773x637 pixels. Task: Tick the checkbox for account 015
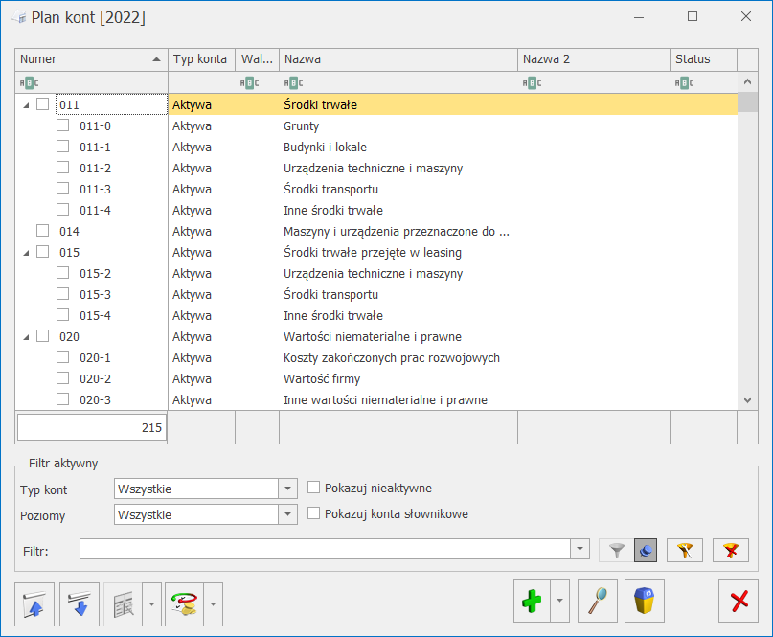tap(43, 252)
